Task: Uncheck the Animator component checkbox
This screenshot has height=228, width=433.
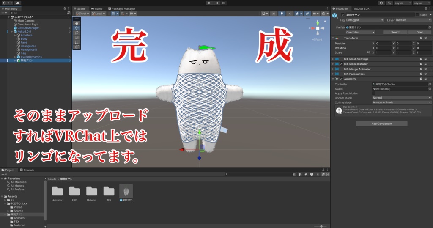Action: coord(341,79)
